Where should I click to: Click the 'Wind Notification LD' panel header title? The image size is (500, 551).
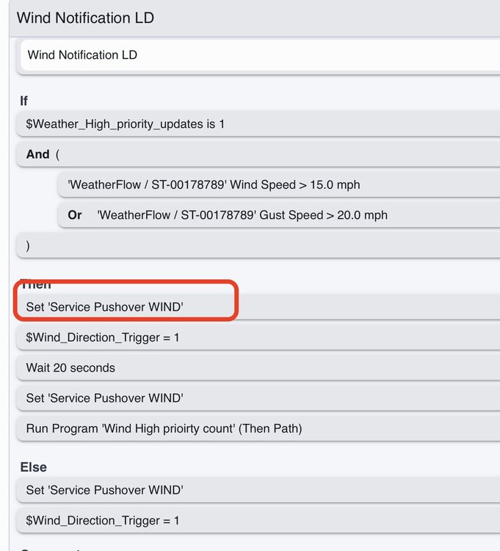point(85,18)
